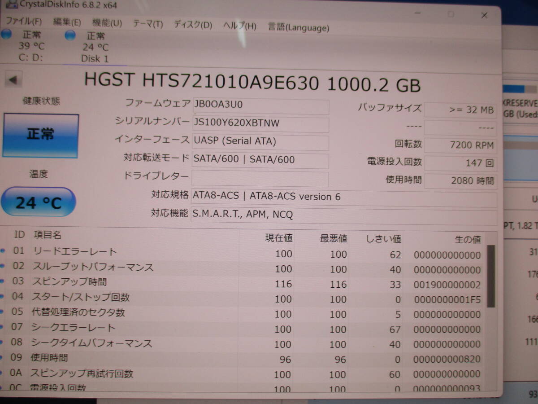538x404 pixels.
Task: Click the status dot of row 05
Action: (x=2, y=311)
